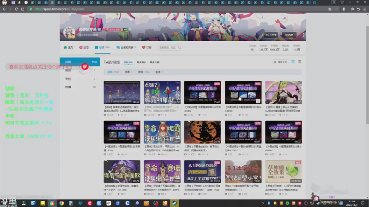
Task: Open 中配战场 video from 11-2 with 2.1万 views
Action: pyautogui.click(x=202, y=92)
